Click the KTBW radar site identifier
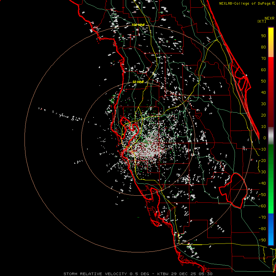276x276 pixels. pyautogui.click(x=163, y=274)
